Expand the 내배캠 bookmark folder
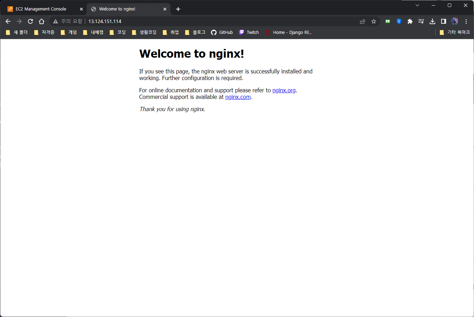474x317 pixels. click(93, 33)
